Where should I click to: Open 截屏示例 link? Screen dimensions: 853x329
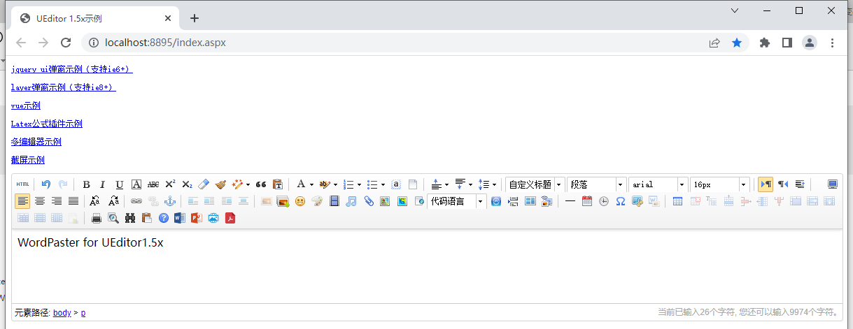(x=28, y=160)
